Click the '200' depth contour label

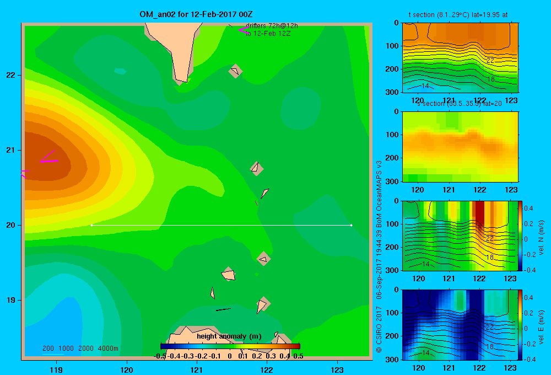tap(48, 349)
